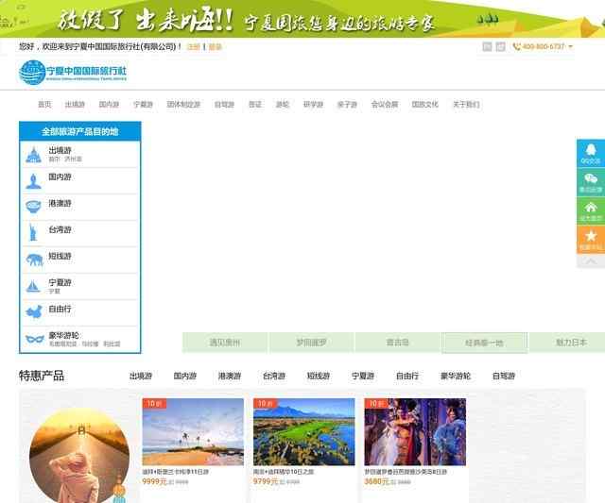Open 关于我们 navigation item
This screenshot has height=503, width=605.
click(466, 105)
